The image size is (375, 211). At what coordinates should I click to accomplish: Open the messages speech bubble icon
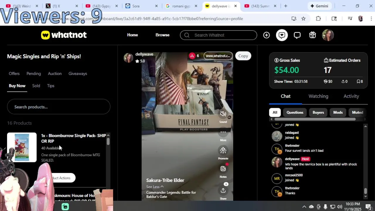pyautogui.click(x=297, y=35)
